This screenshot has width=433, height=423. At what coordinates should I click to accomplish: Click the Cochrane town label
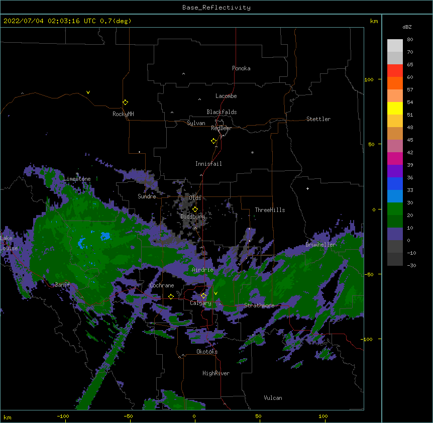click(x=162, y=285)
